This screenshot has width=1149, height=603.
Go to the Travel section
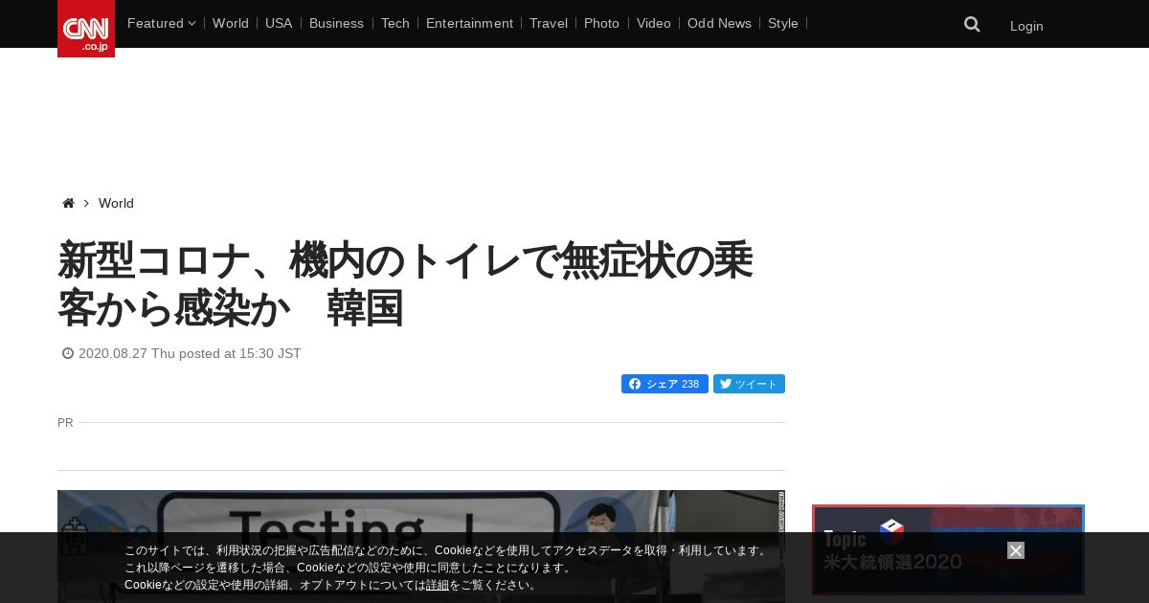549,23
